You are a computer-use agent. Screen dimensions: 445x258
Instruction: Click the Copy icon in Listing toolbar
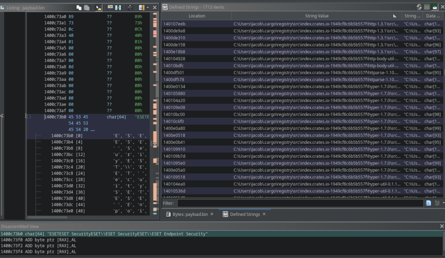click(x=79, y=7)
